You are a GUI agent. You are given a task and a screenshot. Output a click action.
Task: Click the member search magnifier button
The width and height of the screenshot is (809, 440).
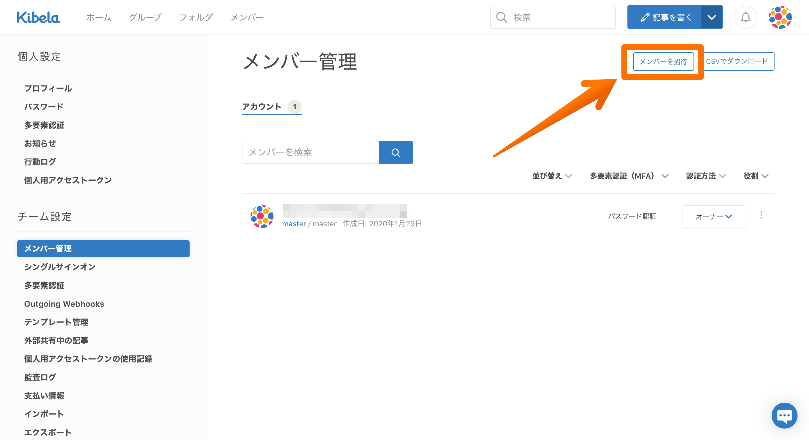(396, 153)
